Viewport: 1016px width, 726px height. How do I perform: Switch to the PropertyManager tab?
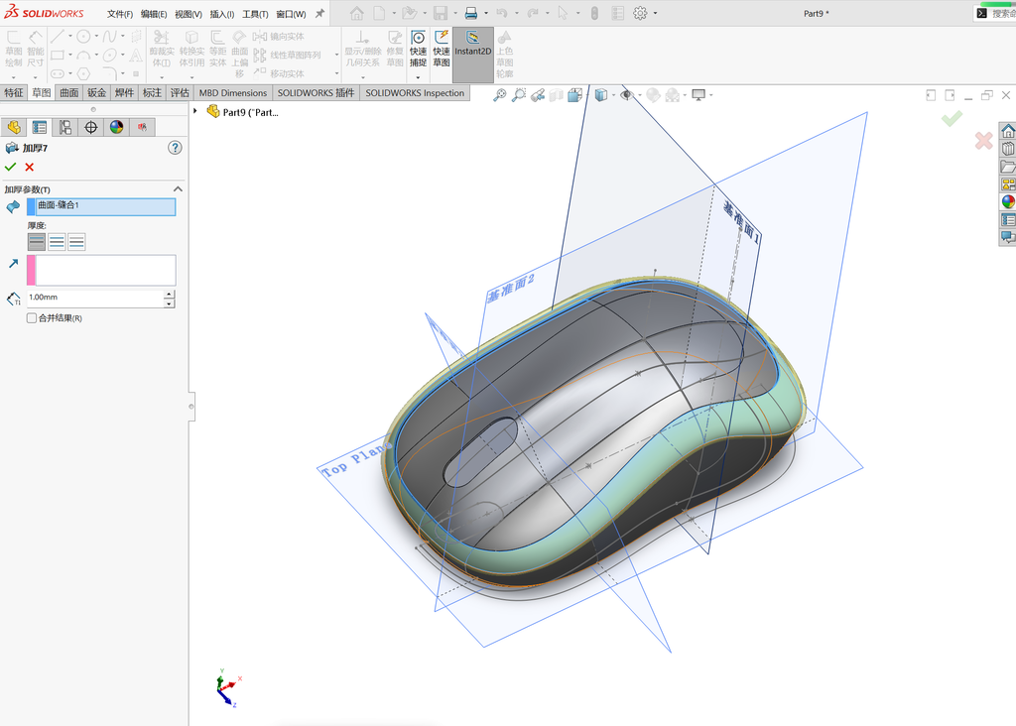coord(40,128)
